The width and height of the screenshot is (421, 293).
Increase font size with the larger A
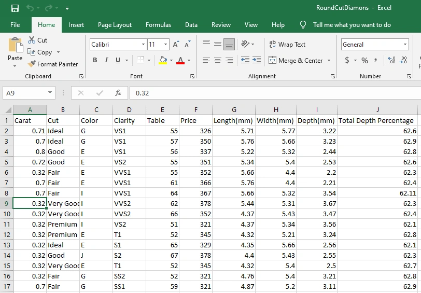(x=176, y=44)
